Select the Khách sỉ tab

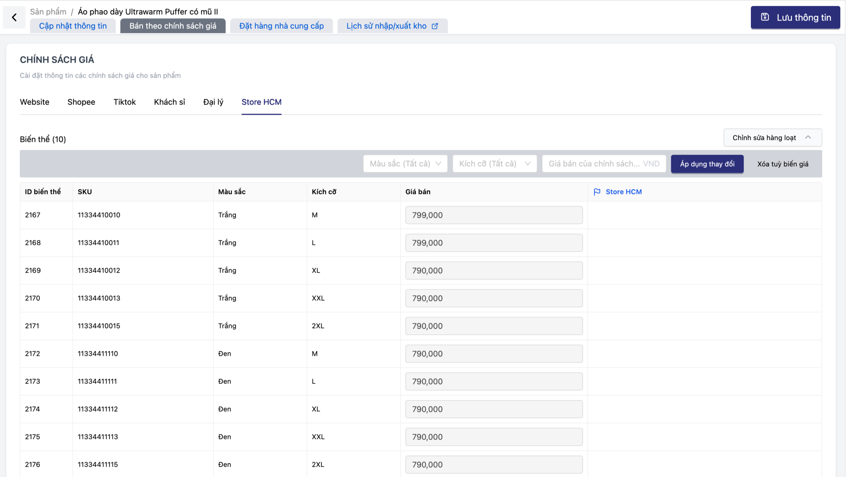pyautogui.click(x=169, y=102)
